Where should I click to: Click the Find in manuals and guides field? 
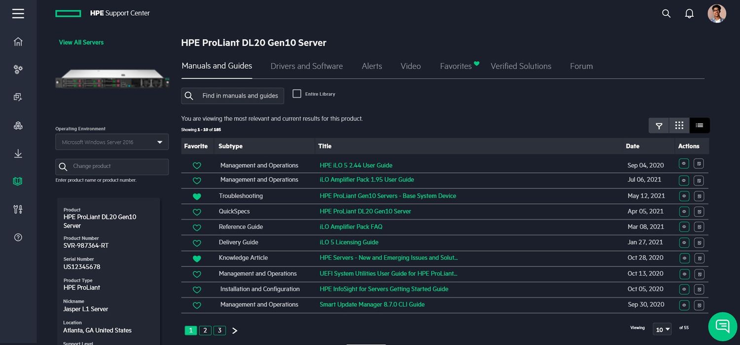[232, 96]
